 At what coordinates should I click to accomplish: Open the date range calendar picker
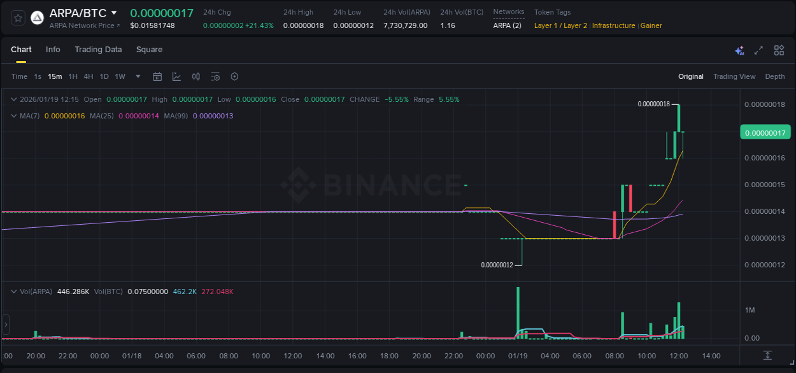pyautogui.click(x=157, y=76)
